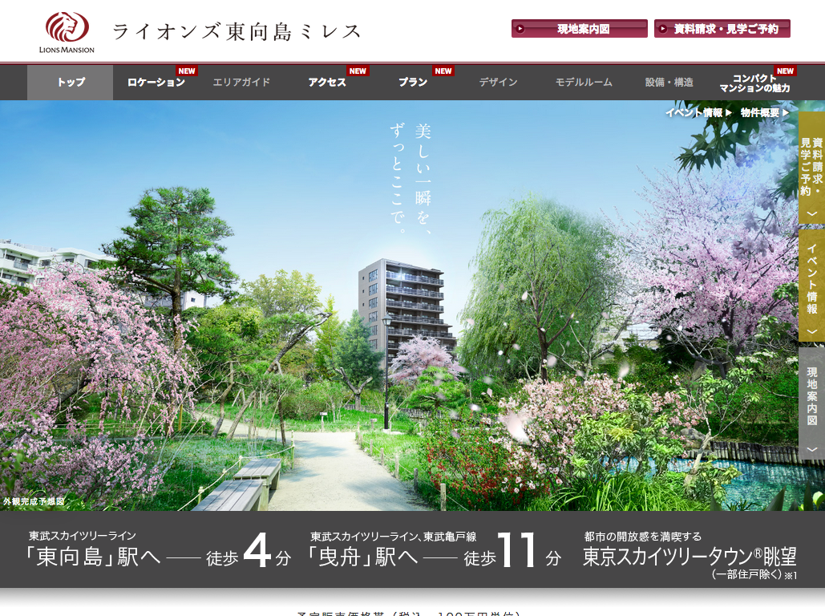Click the arrow icon on header 資料請求・見学ご予約 button
Screen dimensions: 825x616
pyautogui.click(x=663, y=29)
